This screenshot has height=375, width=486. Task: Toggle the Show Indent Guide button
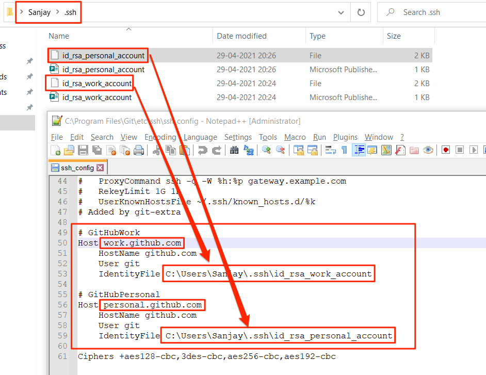(x=359, y=150)
